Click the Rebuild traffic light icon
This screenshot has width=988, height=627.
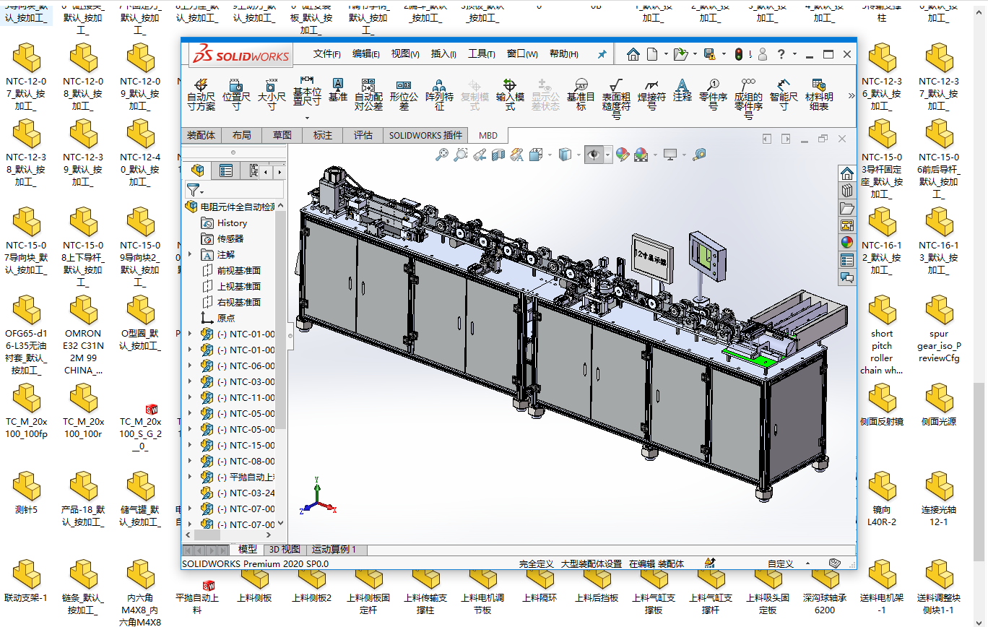coord(739,54)
